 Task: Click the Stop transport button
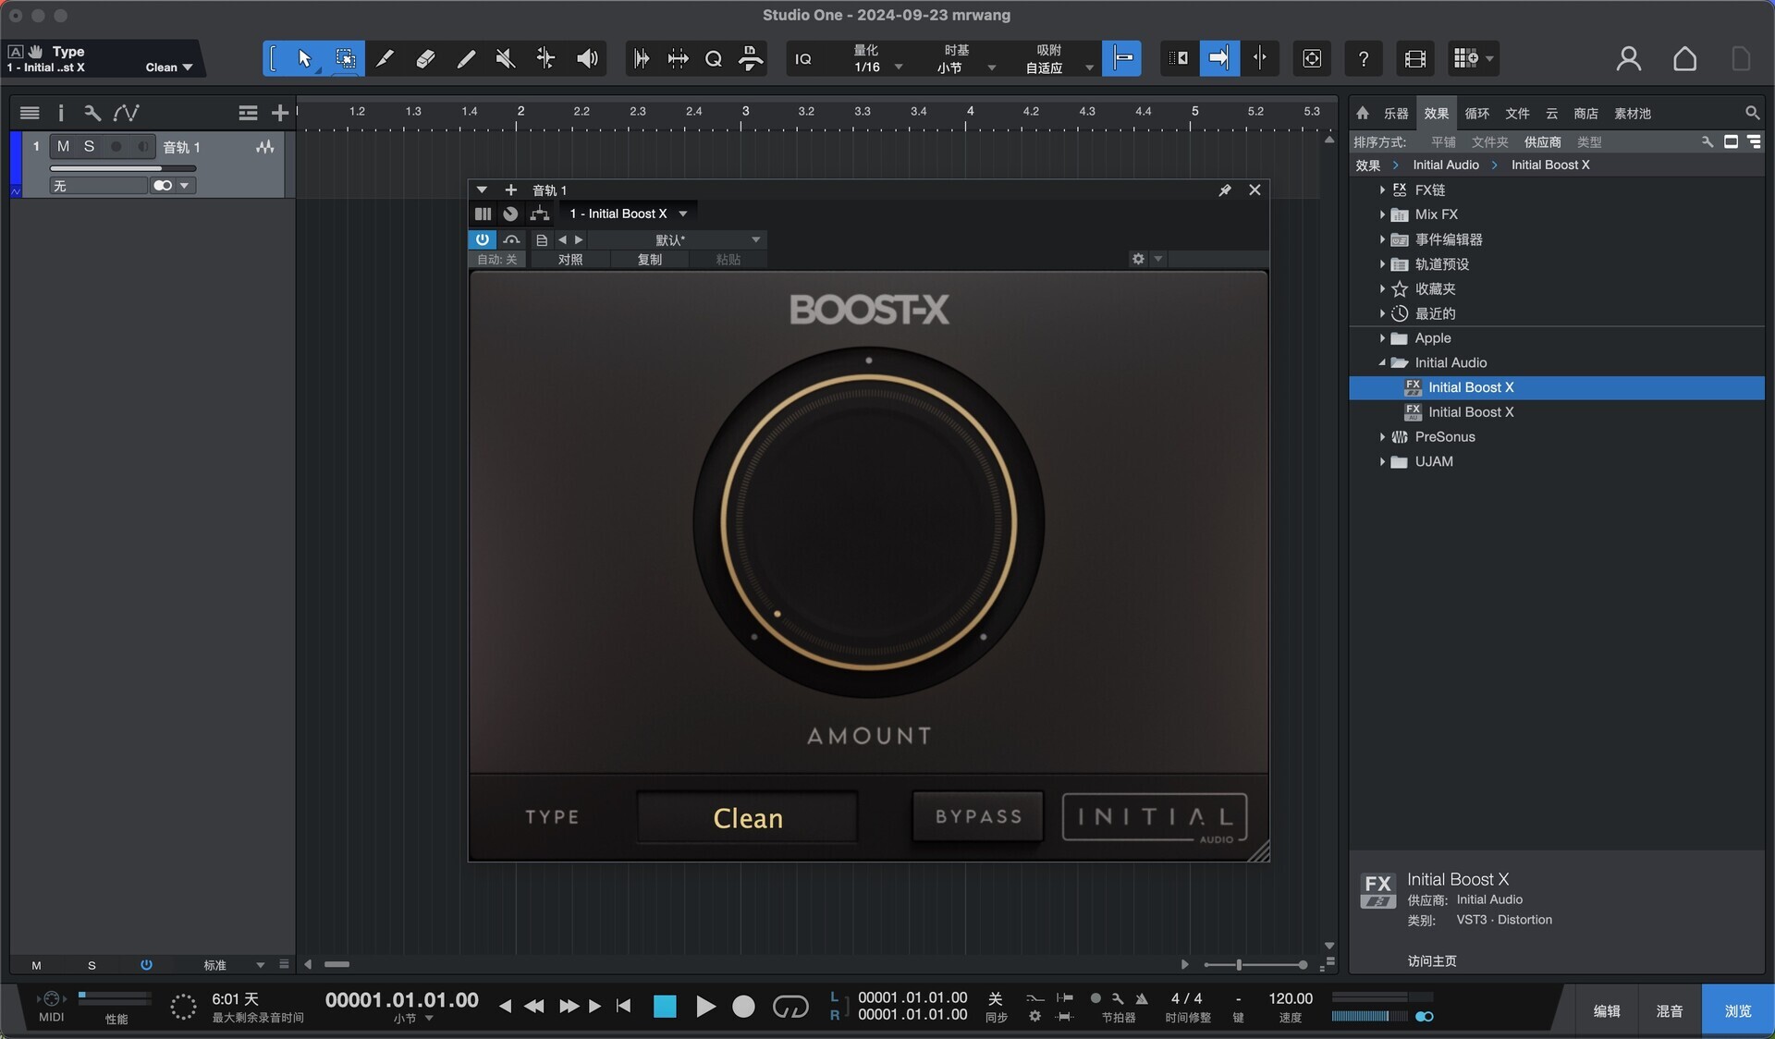tap(665, 1006)
